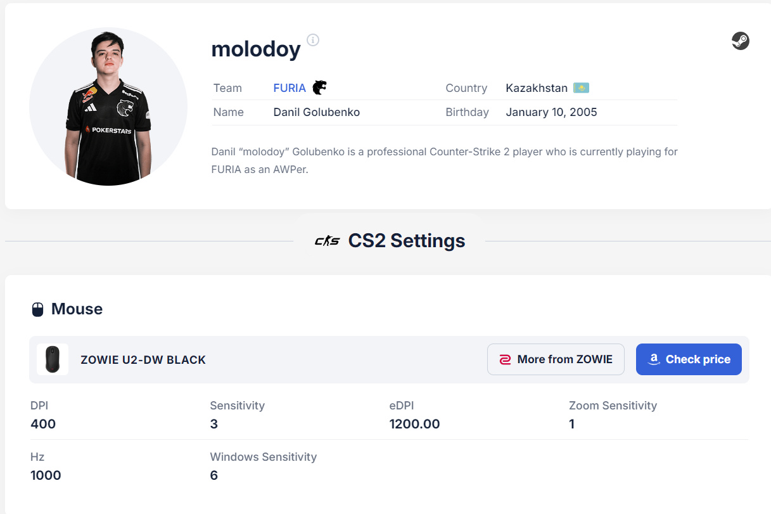Screen dimensions: 771x514
Task: Click the molodoy player name heading
Action: coord(256,48)
